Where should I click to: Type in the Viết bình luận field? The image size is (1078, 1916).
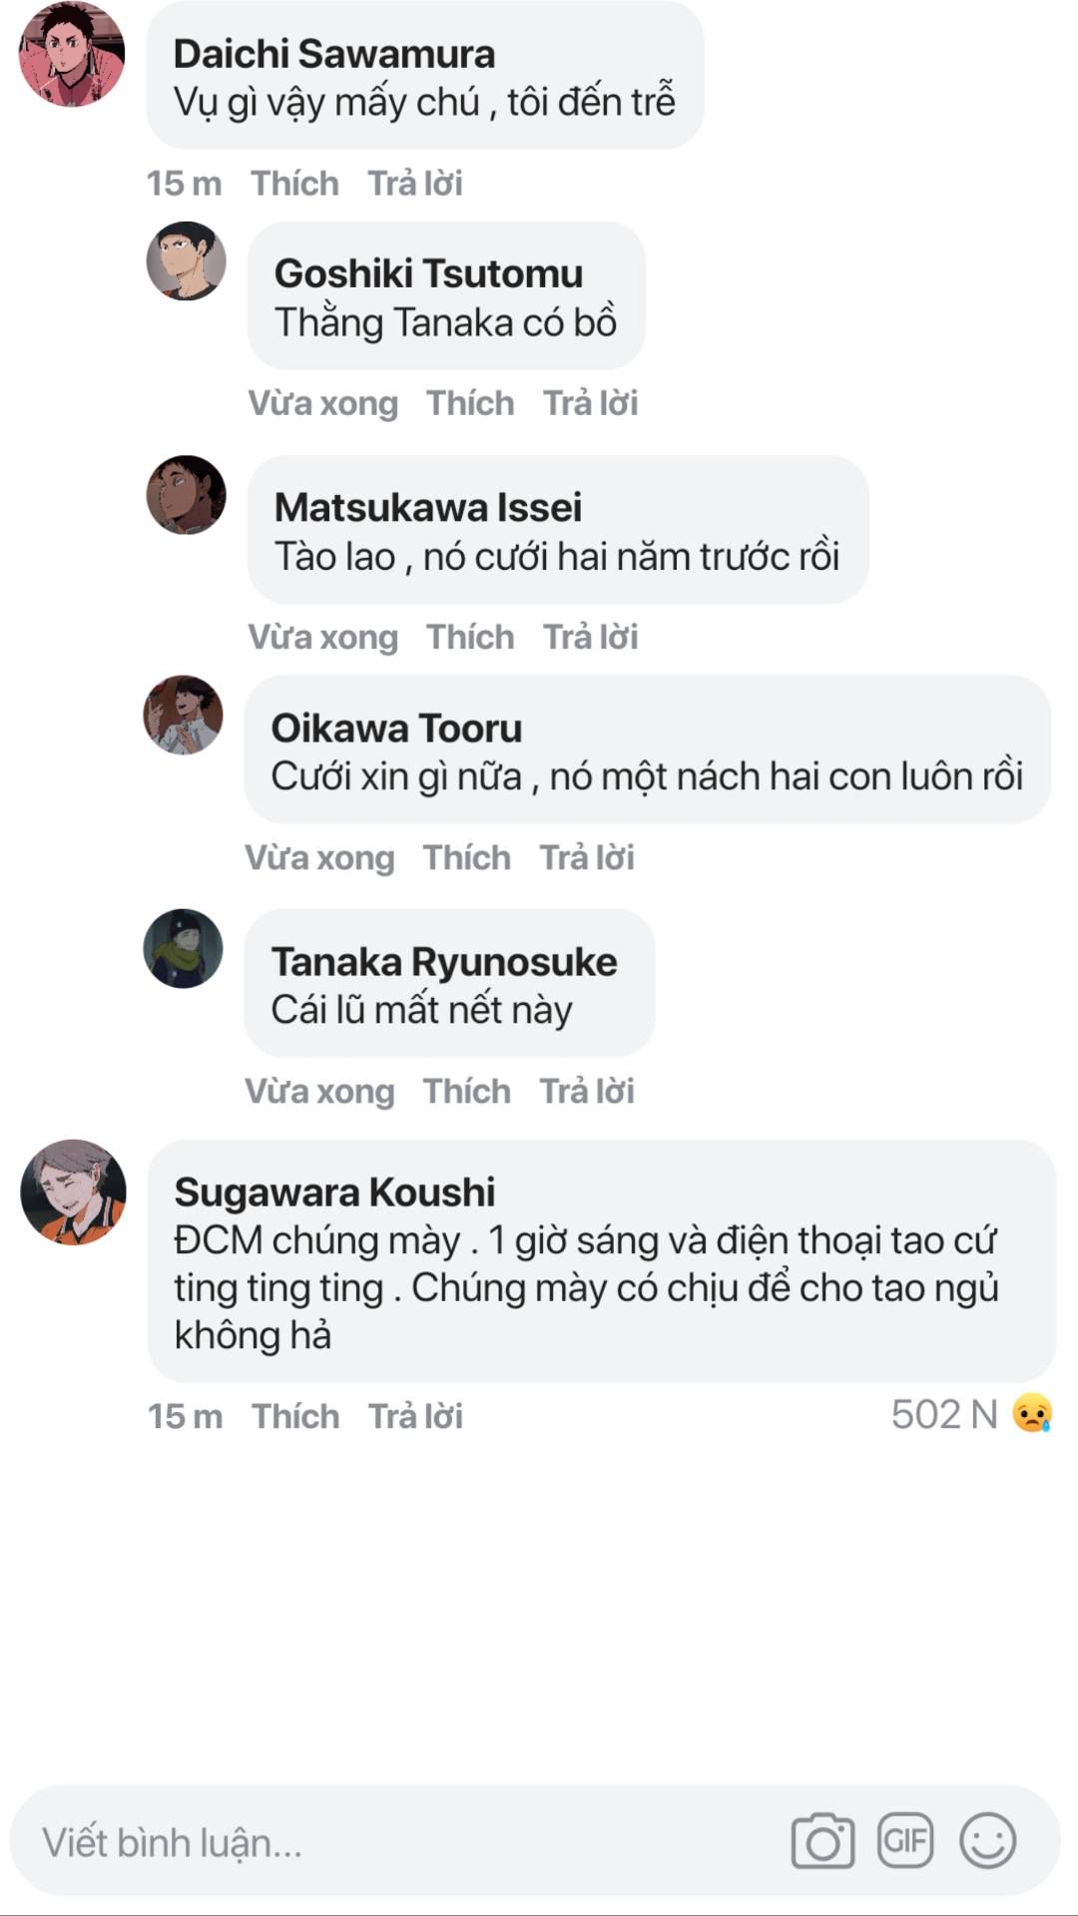[399, 1842]
